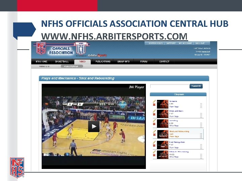
Task: Open the Support link
Action: [x=171, y=43]
